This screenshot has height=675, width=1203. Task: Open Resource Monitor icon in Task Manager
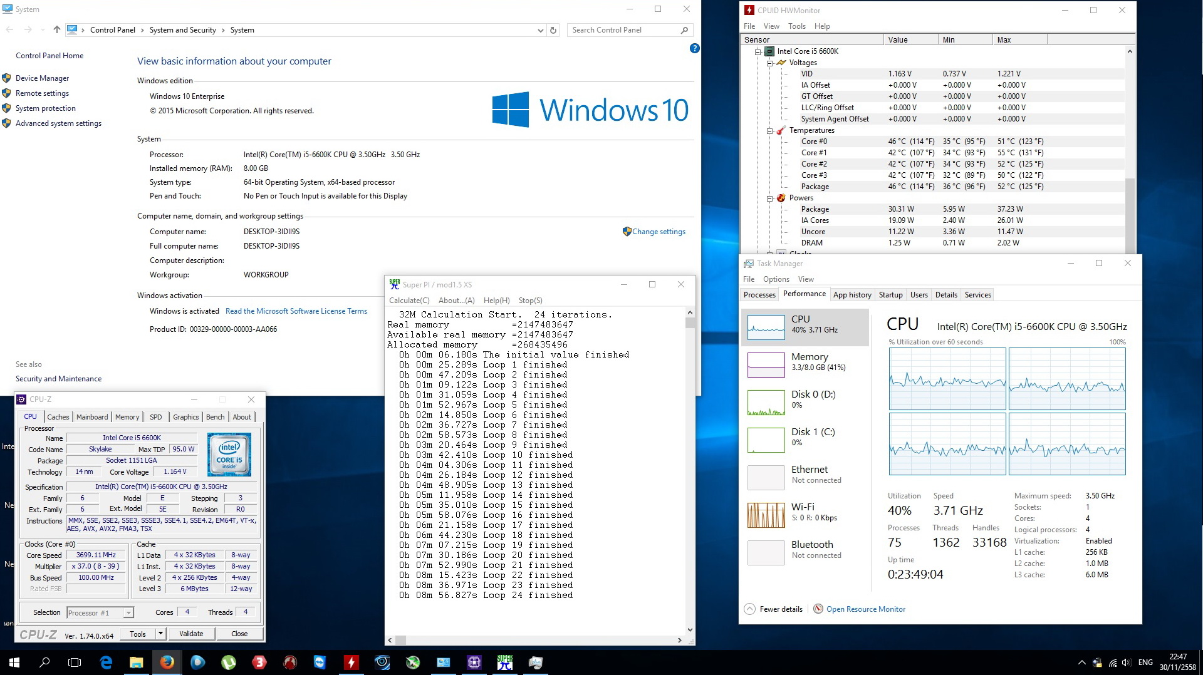pos(818,609)
